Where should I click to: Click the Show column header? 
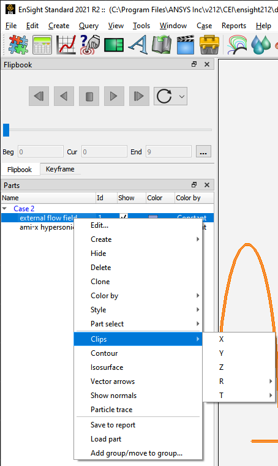coord(131,198)
